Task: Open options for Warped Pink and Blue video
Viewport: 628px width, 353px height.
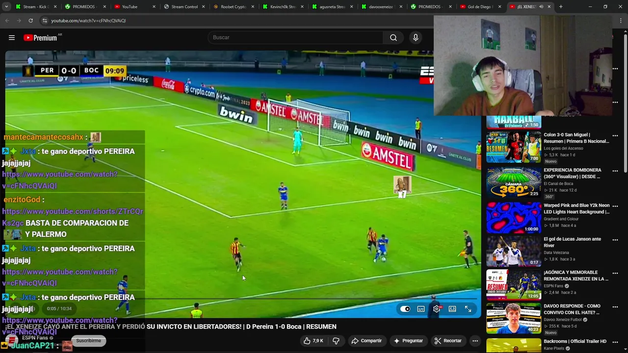Action: tap(615, 206)
